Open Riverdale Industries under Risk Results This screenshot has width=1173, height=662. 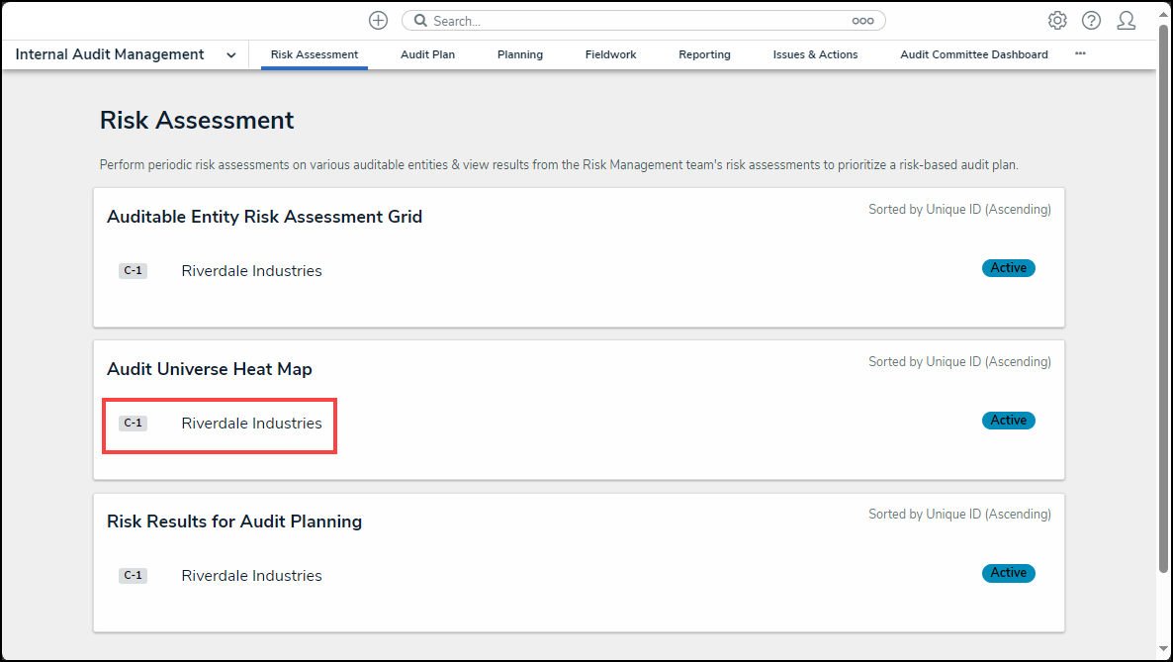(x=251, y=576)
